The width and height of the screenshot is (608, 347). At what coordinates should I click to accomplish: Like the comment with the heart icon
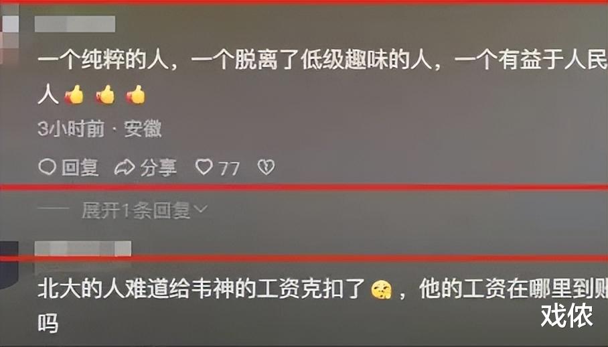(x=204, y=167)
